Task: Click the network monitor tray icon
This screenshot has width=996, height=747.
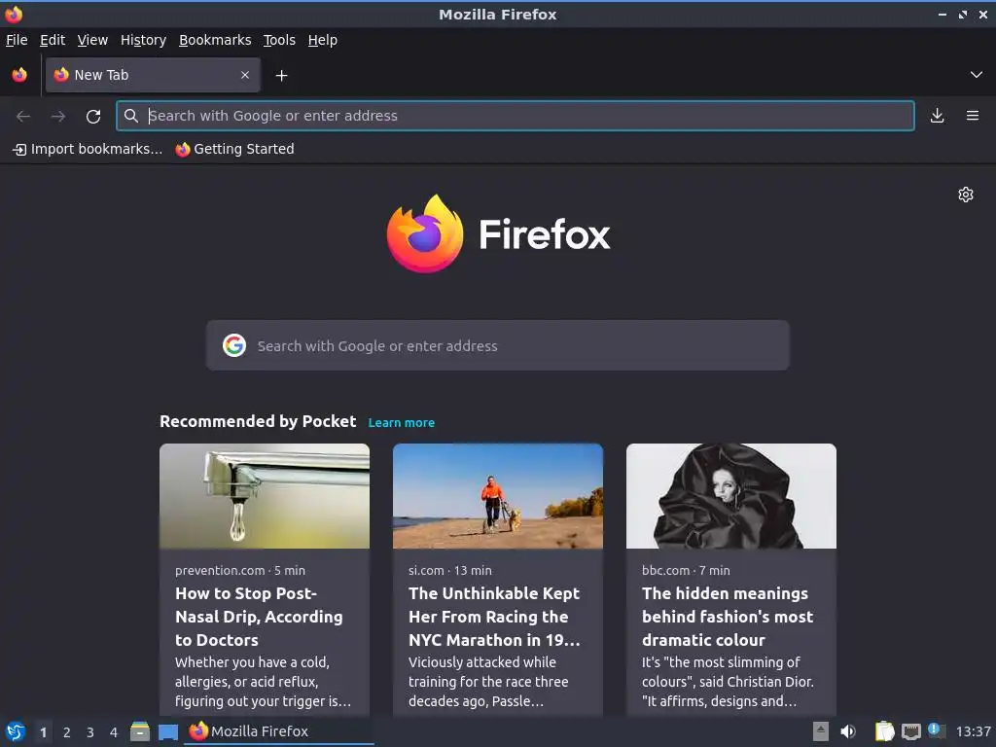Action: [910, 732]
